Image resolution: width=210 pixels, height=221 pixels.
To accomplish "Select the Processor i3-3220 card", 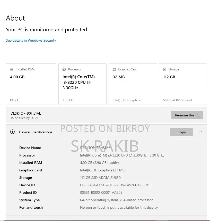I will [x=82, y=84].
